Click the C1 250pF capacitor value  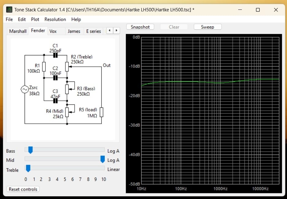pos(55,51)
